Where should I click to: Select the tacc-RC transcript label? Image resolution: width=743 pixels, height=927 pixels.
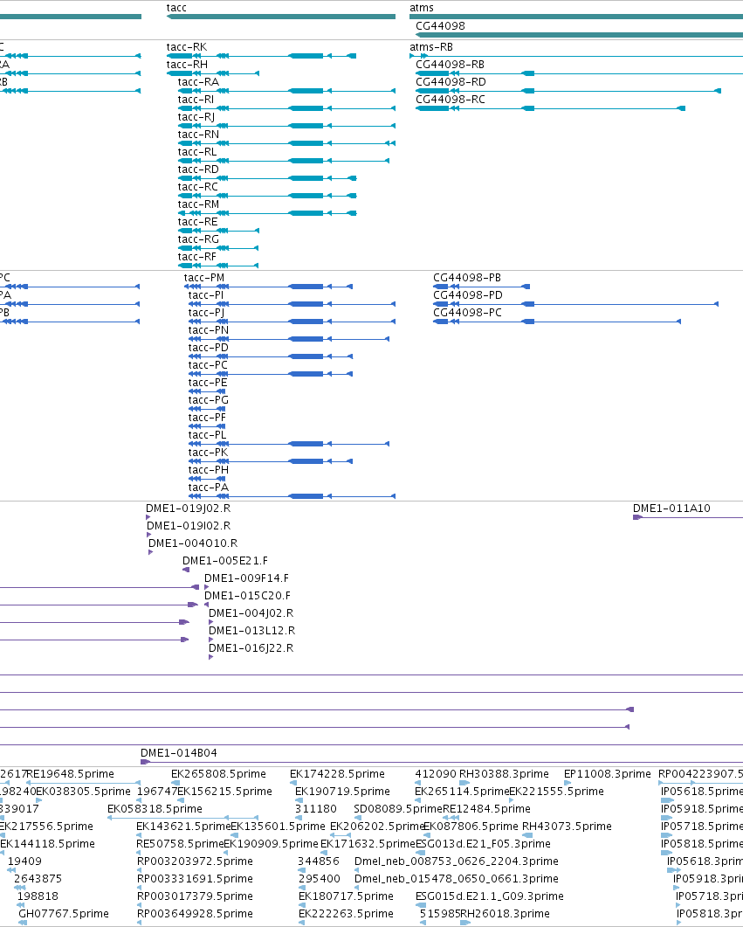(198, 186)
